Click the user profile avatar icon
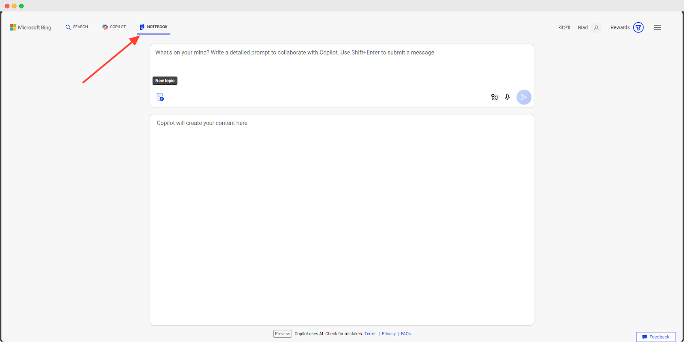This screenshot has height=342, width=684. click(x=596, y=28)
